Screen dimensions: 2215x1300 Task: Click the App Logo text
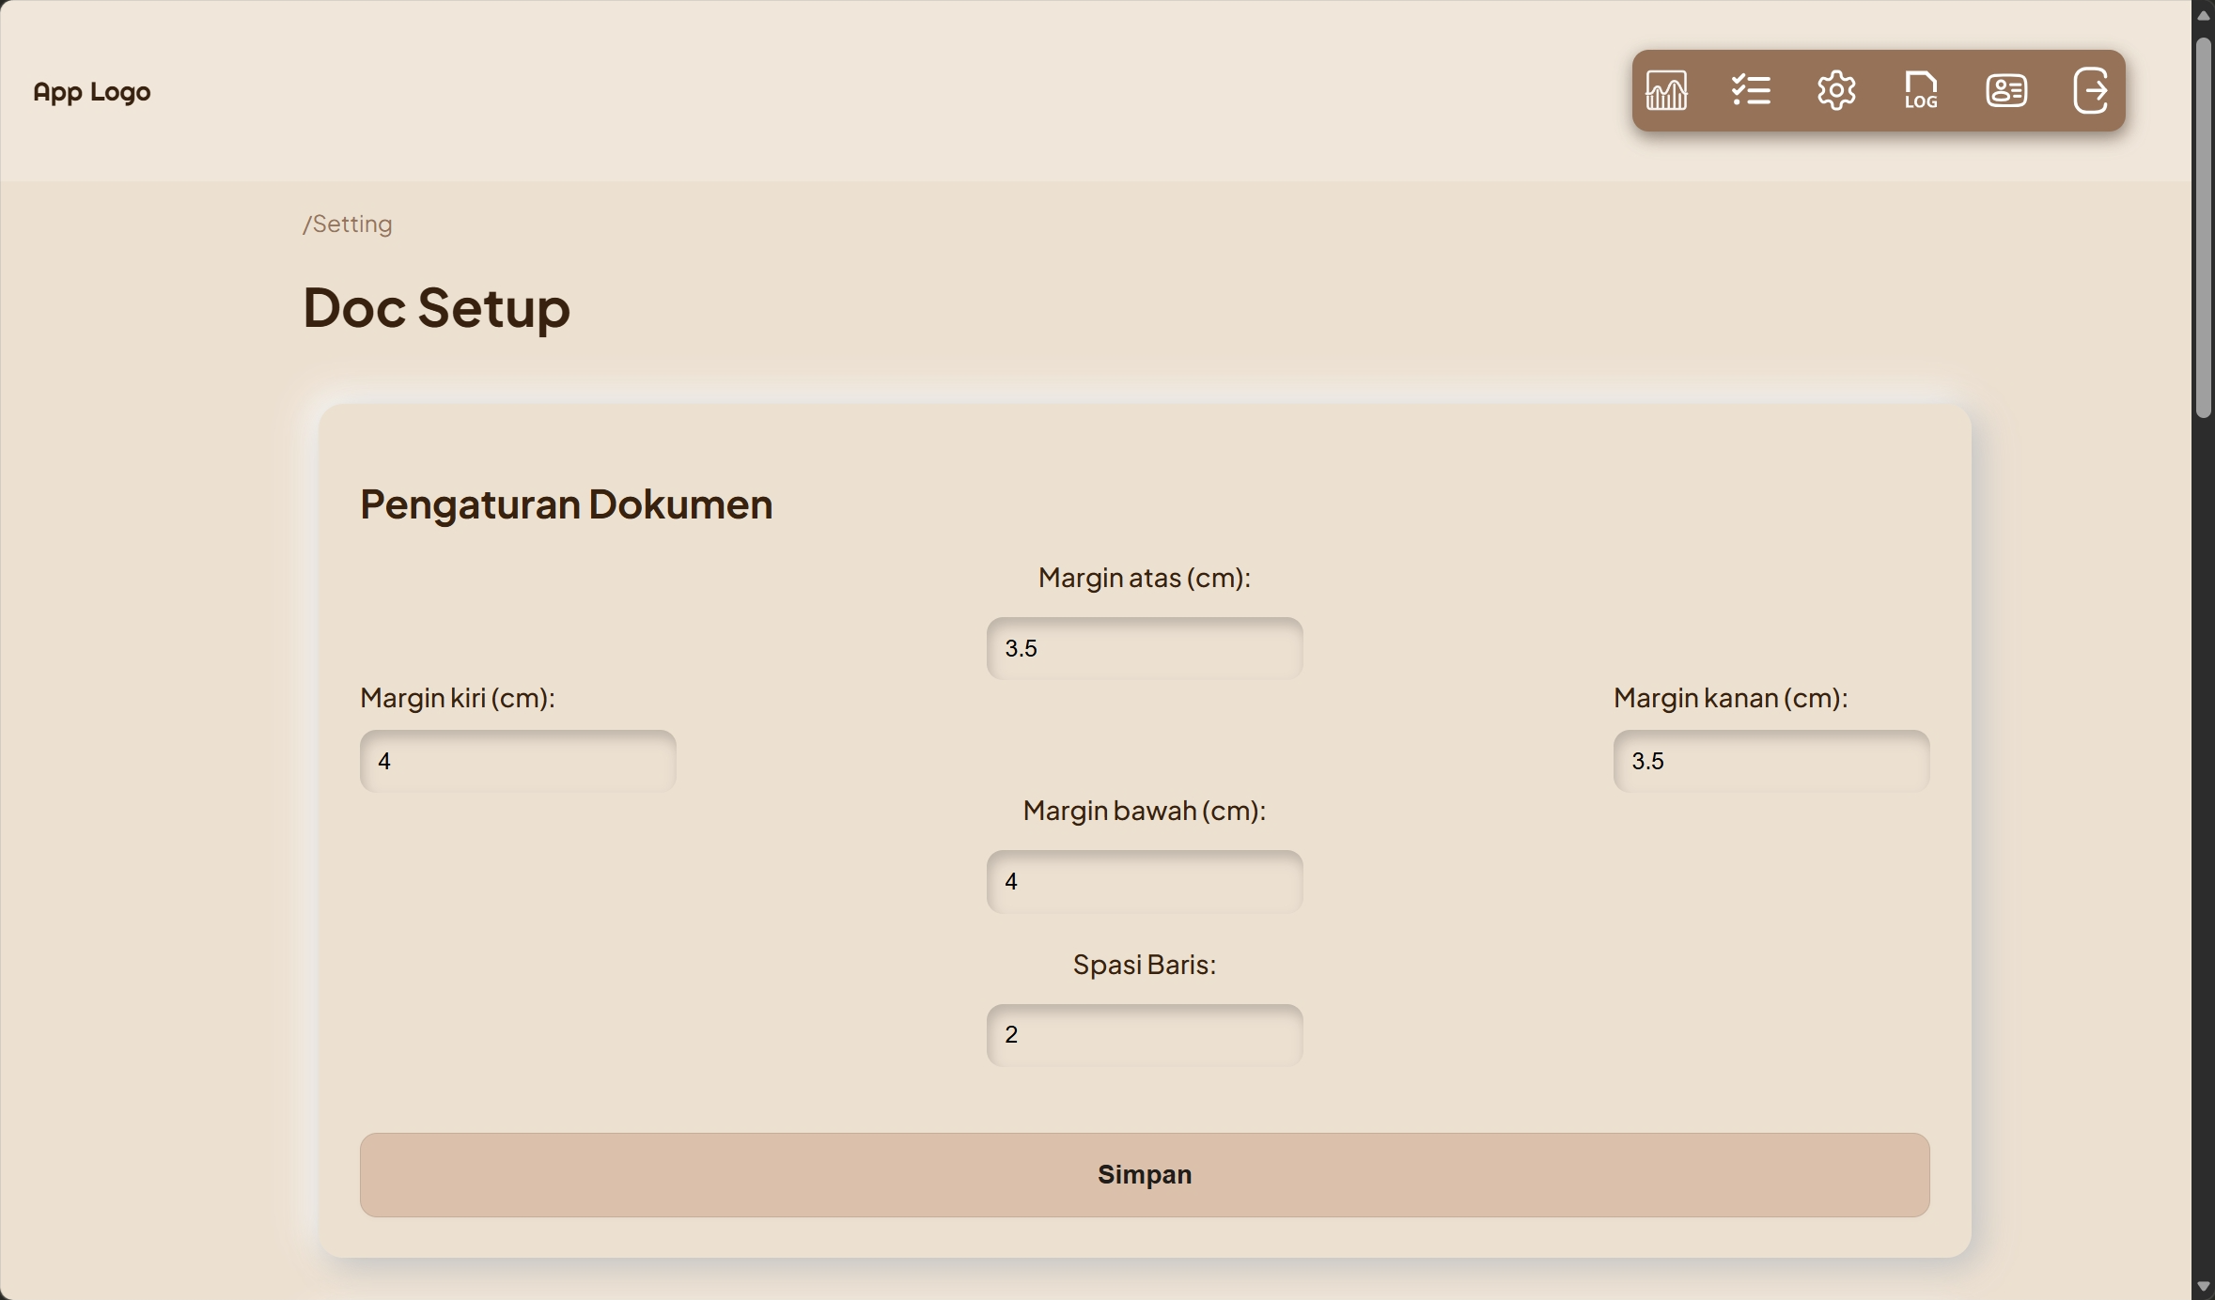(x=92, y=92)
